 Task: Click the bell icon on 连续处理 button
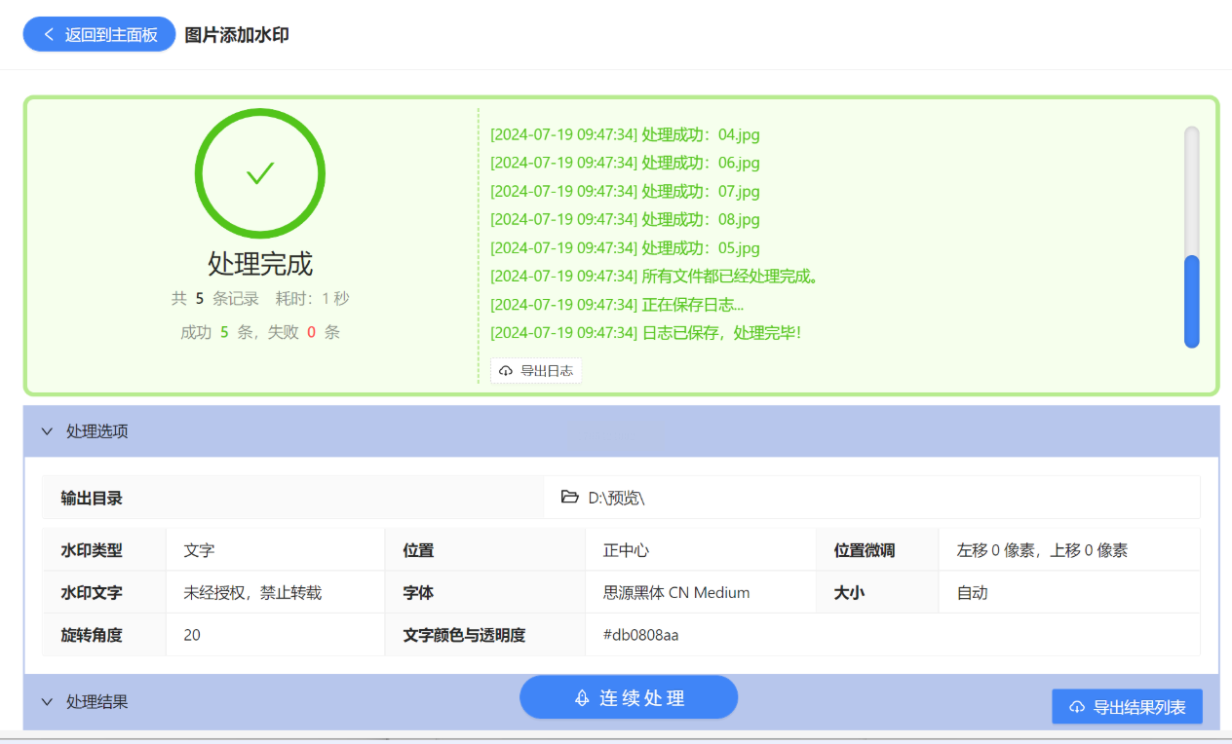coord(583,698)
